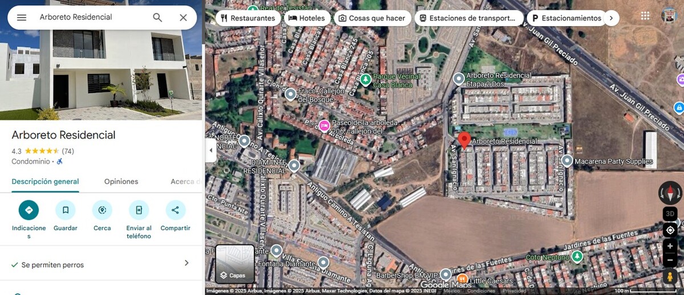This screenshot has width=684, height=295.
Task: Open Google apps grid icon
Action: tap(645, 16)
